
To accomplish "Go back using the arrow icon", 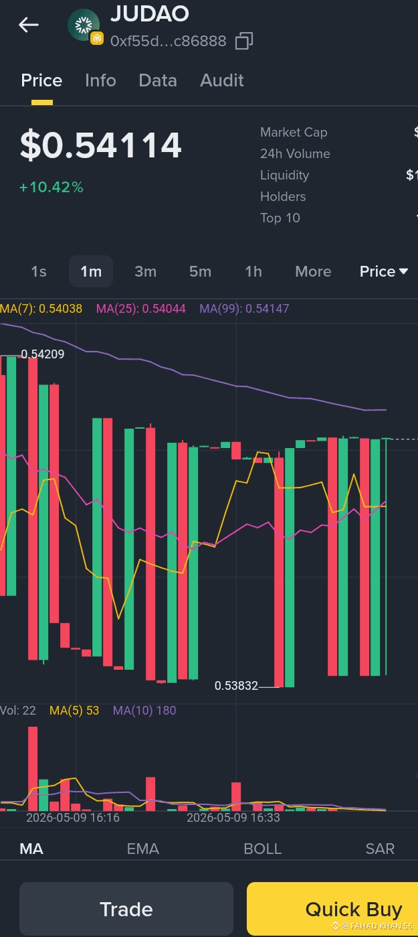I will point(29,25).
